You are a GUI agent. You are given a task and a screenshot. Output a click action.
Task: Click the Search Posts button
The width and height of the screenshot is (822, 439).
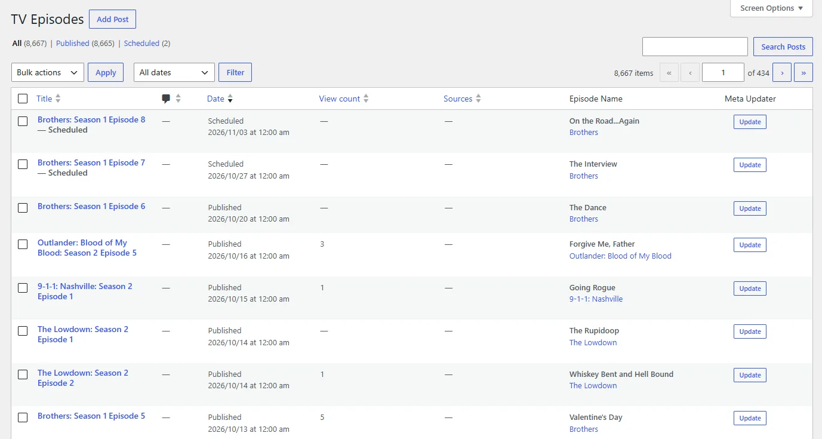click(x=783, y=47)
